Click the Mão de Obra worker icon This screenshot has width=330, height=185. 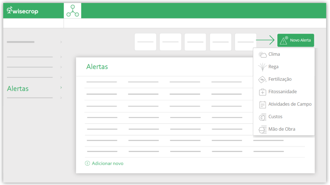click(x=262, y=129)
